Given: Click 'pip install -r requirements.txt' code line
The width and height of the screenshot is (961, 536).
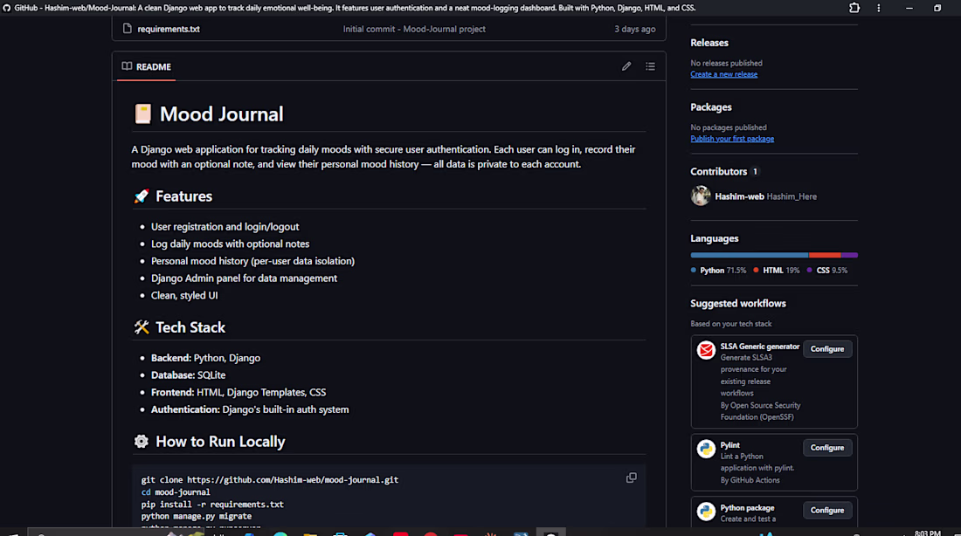Looking at the screenshot, I should 212,505.
